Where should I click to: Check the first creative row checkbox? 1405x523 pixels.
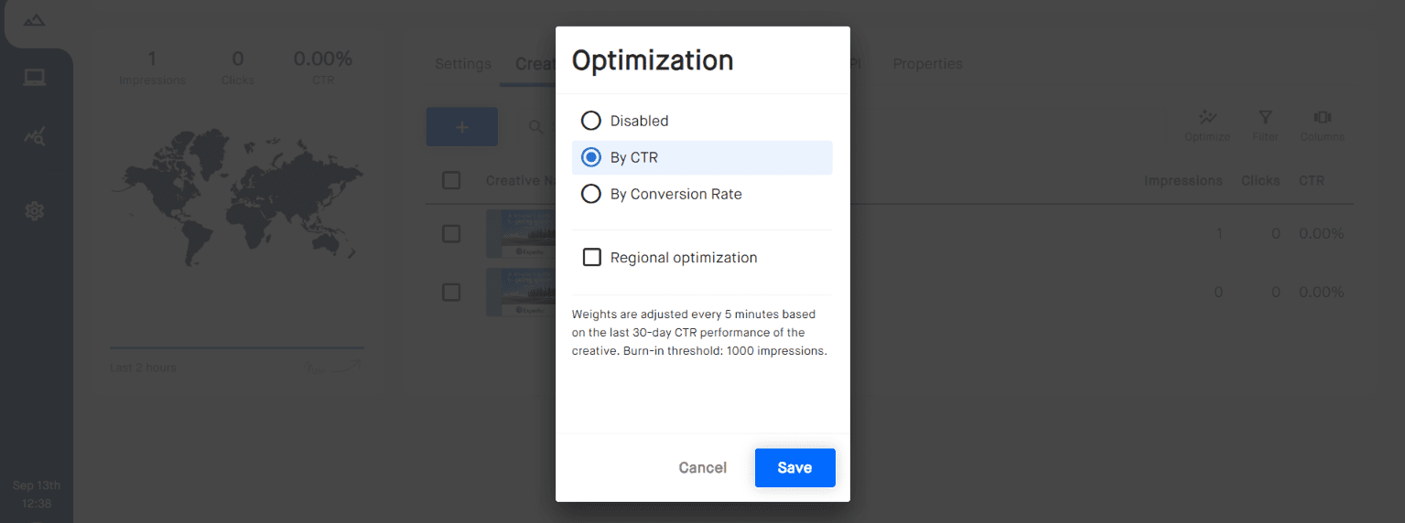[x=451, y=233]
